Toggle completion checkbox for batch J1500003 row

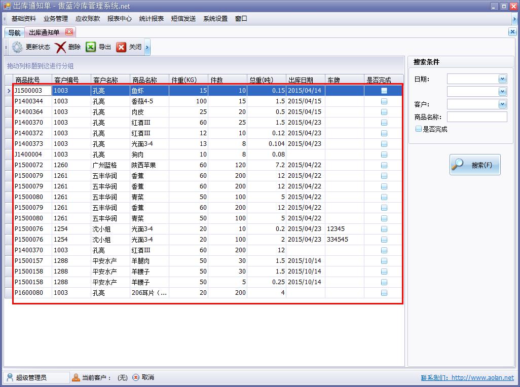tap(384, 91)
